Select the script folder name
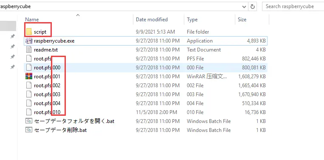This screenshot has height=160, width=324. click(x=40, y=32)
